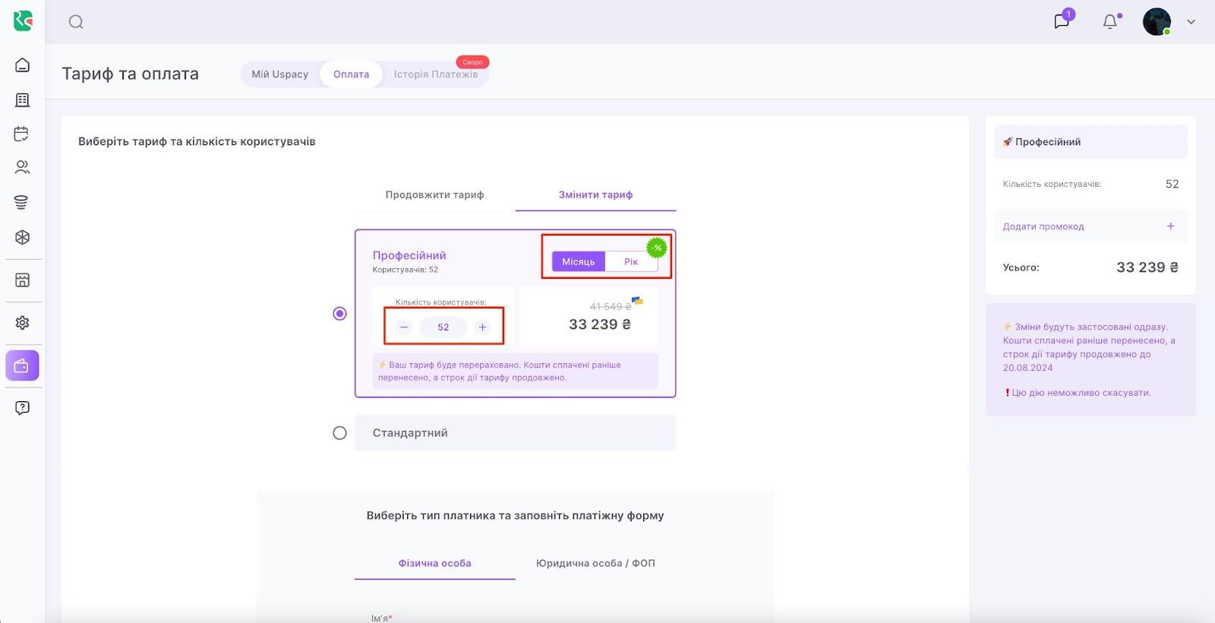Expand the user profile dropdown arrow
Image resolution: width=1215 pixels, height=623 pixels.
coord(1191,22)
